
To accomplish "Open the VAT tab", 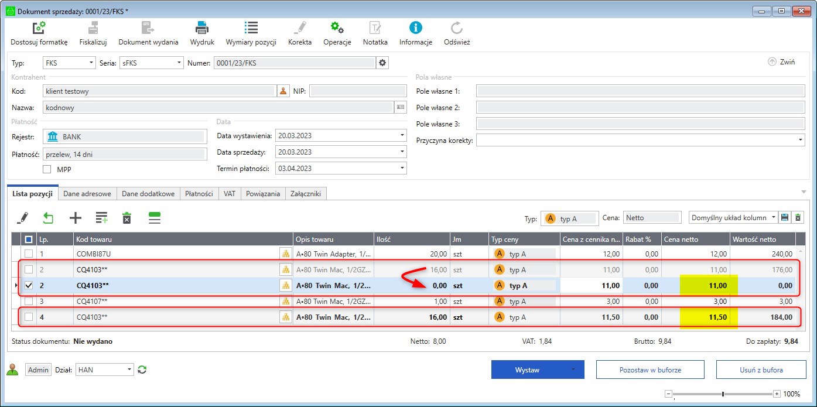I will point(230,193).
